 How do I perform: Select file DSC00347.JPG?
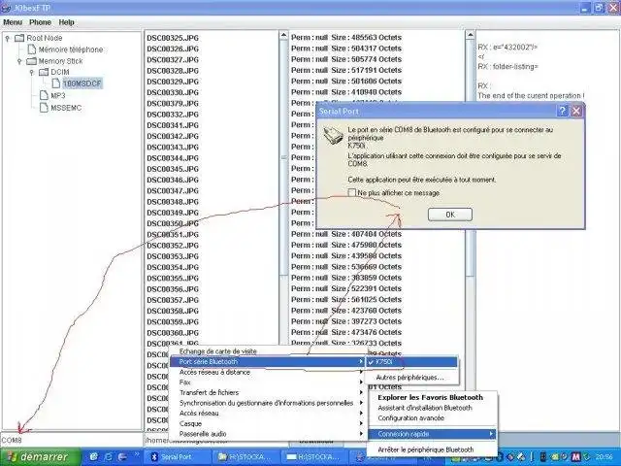[173, 190]
